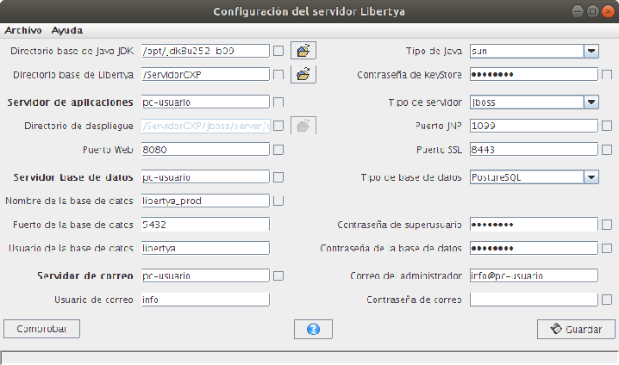Click the database user field libertya
The height and width of the screenshot is (365, 619).
205,248
